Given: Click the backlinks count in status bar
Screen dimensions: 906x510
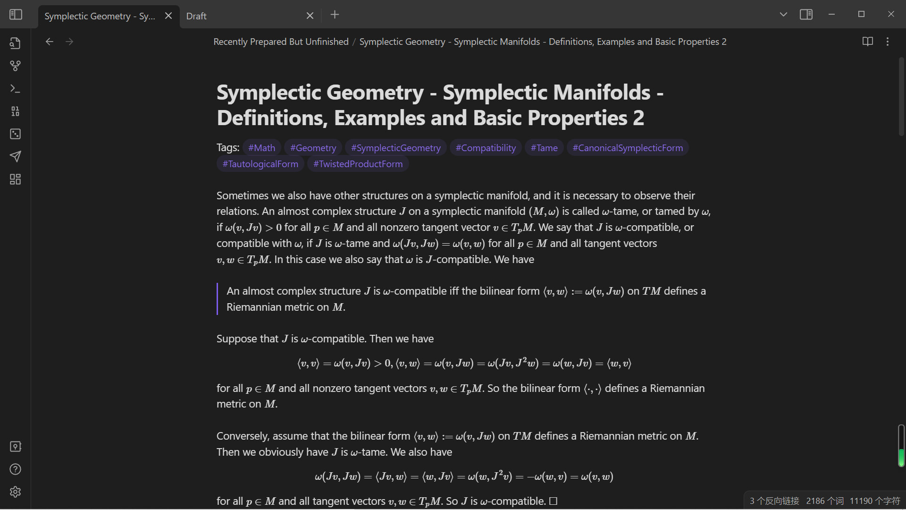Looking at the screenshot, I should [774, 501].
